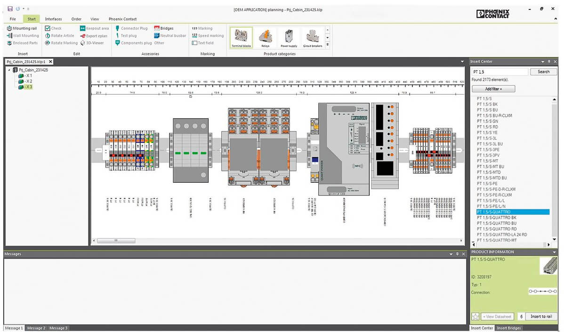Image resolution: width=564 pixels, height=332 pixels.
Task: Expand the product categories gallery list
Action: click(x=328, y=45)
